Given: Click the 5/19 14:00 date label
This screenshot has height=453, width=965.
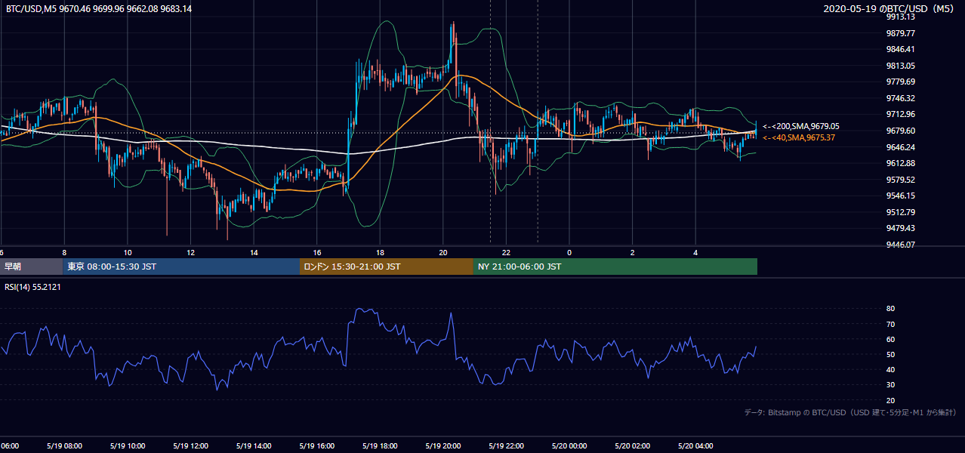Looking at the screenshot, I should 254,446.
